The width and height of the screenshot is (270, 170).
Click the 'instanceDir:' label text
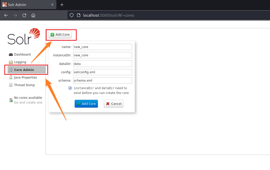point(62,55)
